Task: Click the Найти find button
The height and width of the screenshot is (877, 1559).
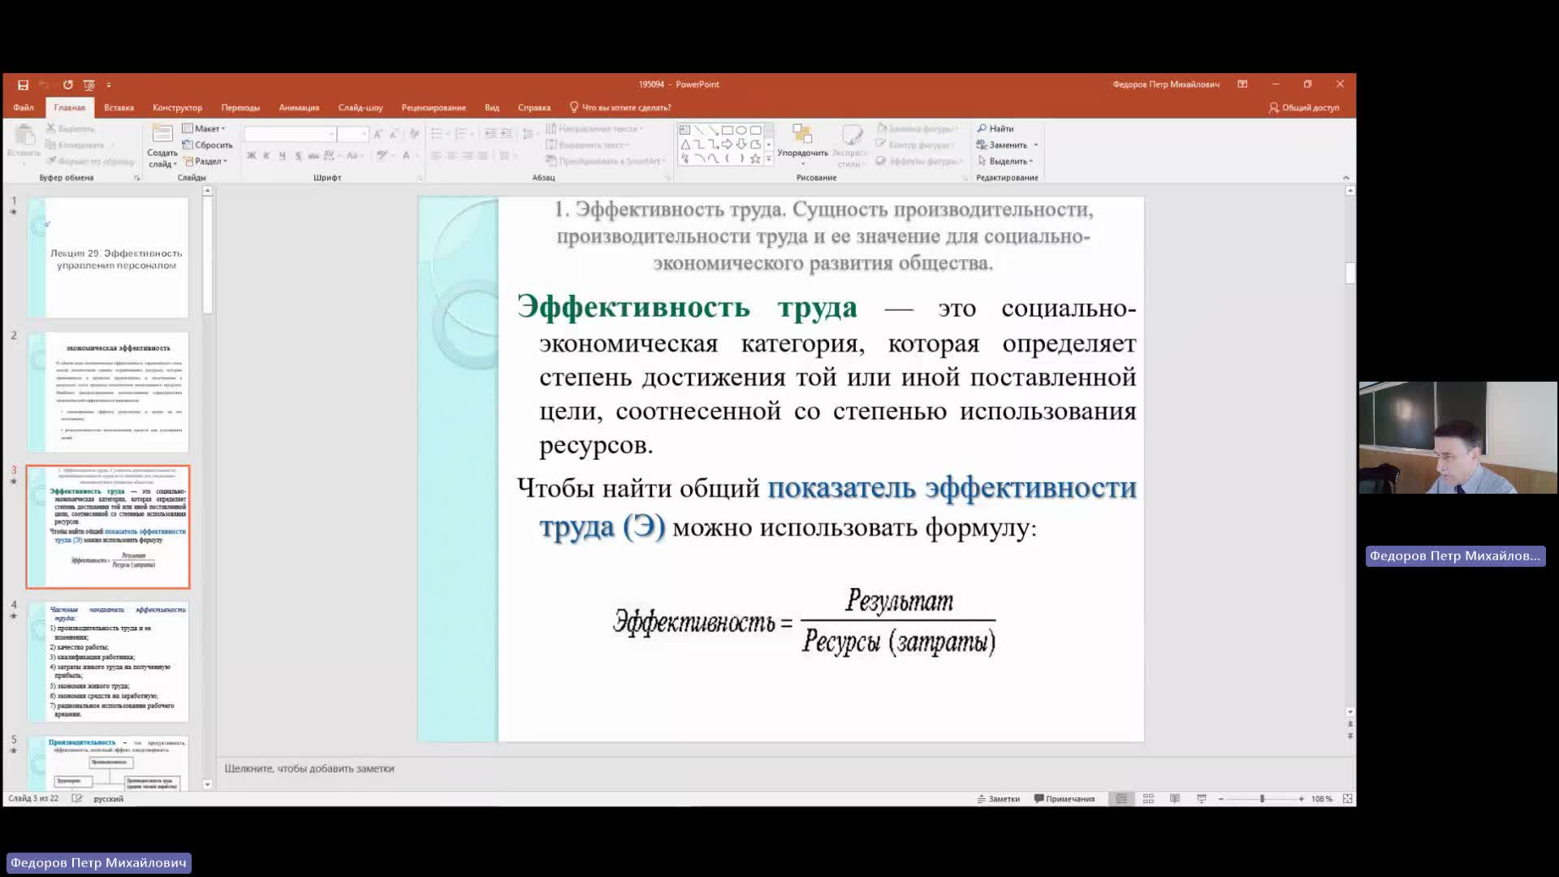Action: (x=995, y=128)
